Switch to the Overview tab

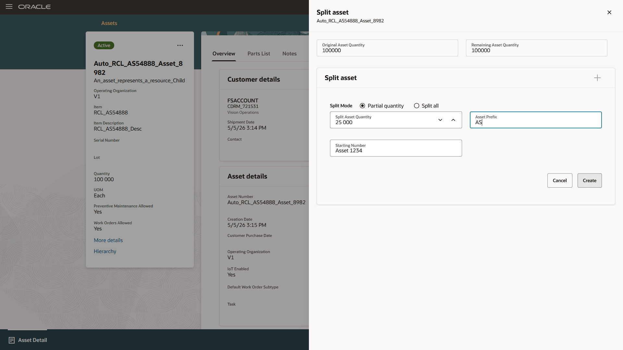[224, 54]
